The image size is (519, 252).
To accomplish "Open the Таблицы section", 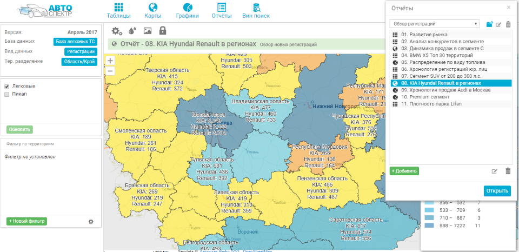I will click(118, 10).
